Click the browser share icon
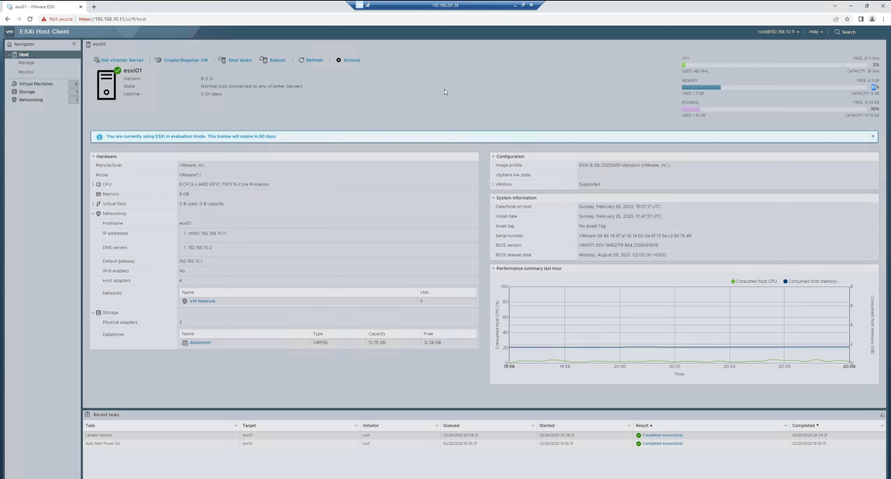 tap(835, 19)
